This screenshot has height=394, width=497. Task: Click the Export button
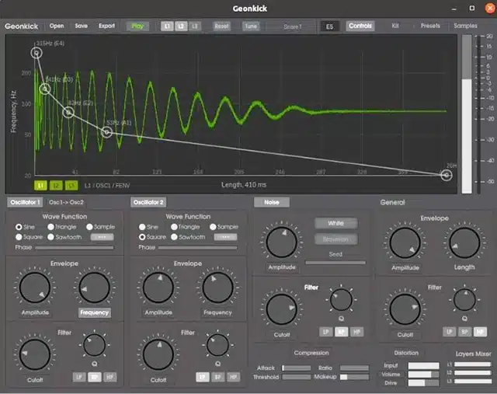click(x=106, y=26)
